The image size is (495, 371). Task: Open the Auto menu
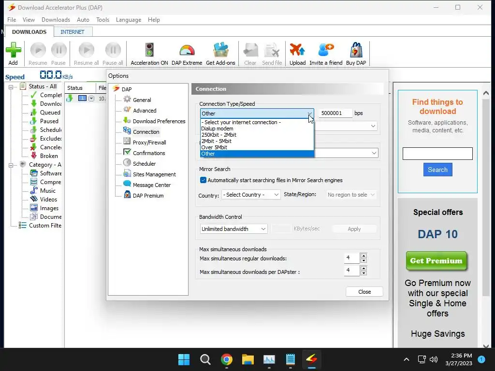point(83,19)
